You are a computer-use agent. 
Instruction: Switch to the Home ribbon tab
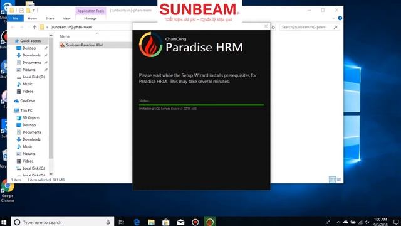click(32, 18)
